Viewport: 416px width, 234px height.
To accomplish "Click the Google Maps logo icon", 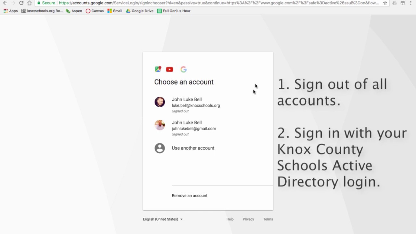I will (x=158, y=69).
